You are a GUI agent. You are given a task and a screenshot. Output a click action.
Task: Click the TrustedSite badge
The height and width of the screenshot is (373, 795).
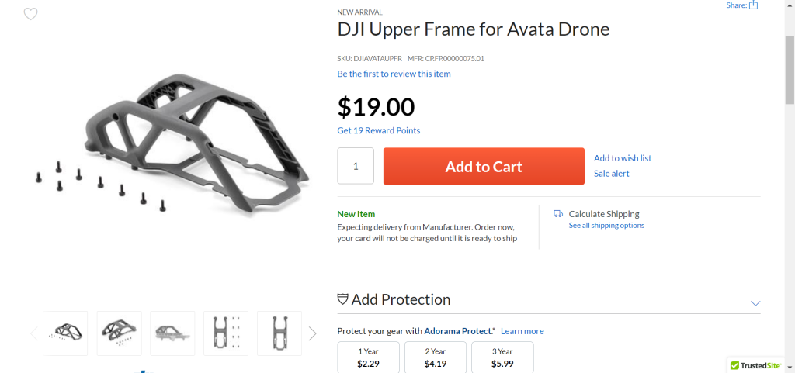click(757, 364)
